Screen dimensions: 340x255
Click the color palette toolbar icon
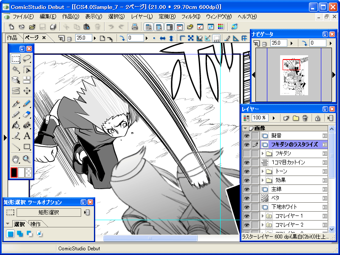pos(221,27)
